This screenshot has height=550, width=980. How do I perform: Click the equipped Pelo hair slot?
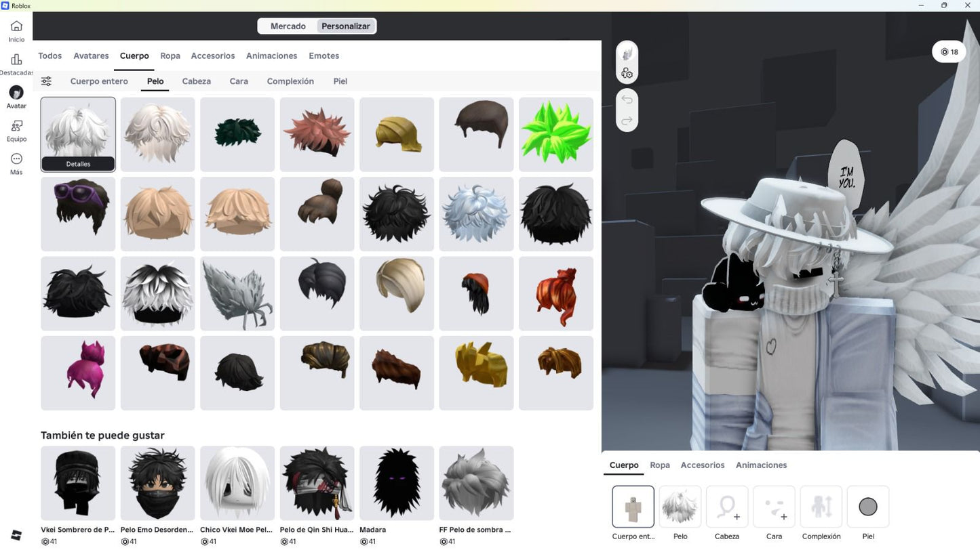point(680,507)
